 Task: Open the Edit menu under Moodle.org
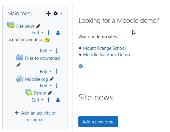coord(46,86)
